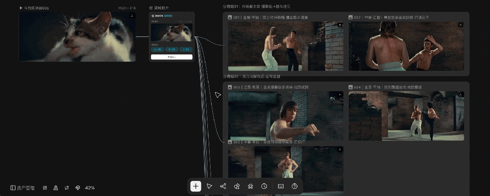Image resolution: width=490 pixels, height=196 pixels.
Task: Open S05 shot of standing fighter
Action: pyautogui.click(x=286, y=171)
